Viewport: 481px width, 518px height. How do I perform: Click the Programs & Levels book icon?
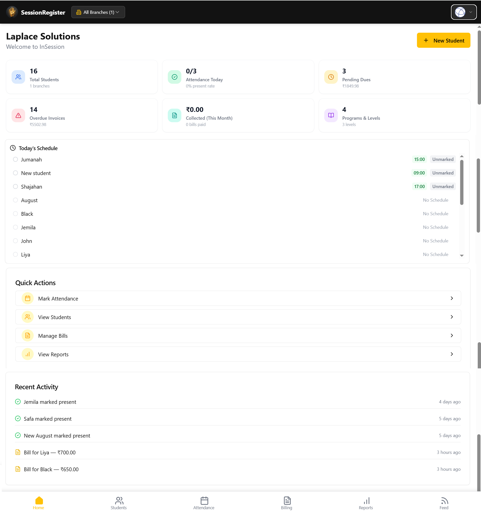pyautogui.click(x=331, y=116)
